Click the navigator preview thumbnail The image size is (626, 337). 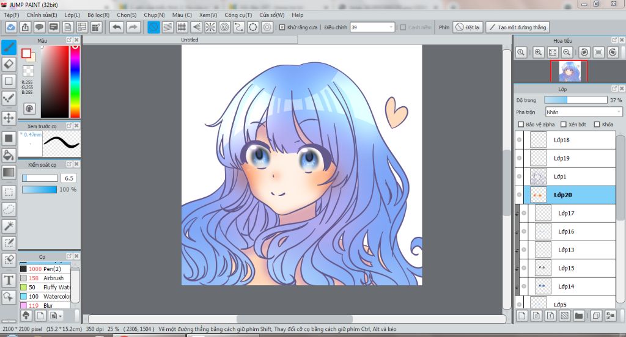(569, 71)
